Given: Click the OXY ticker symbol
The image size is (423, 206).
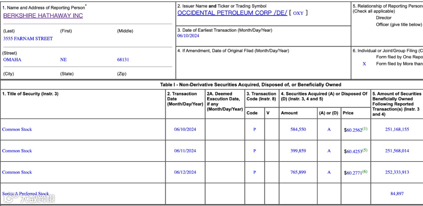Looking at the screenshot, I should [x=298, y=13].
